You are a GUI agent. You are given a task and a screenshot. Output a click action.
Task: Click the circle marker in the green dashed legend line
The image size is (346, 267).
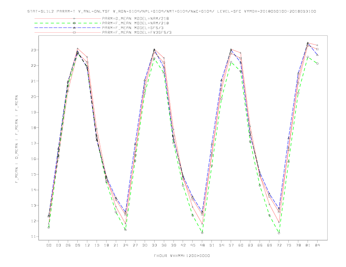[74, 23]
